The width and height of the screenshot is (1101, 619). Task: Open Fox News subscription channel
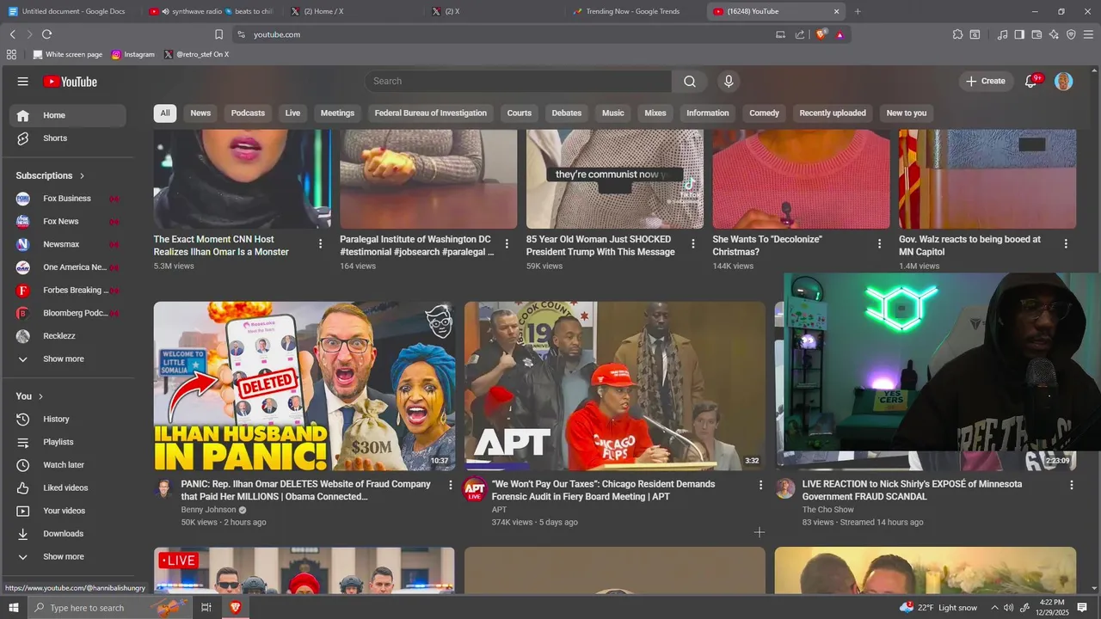click(x=67, y=222)
